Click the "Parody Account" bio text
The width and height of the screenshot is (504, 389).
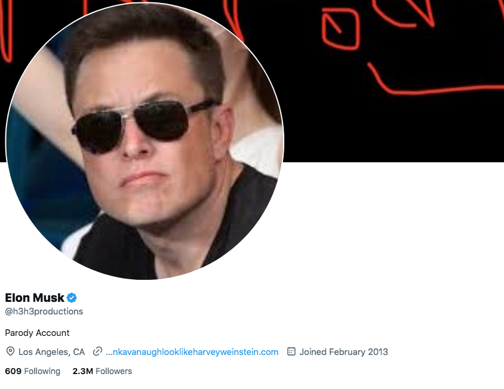[x=37, y=333]
